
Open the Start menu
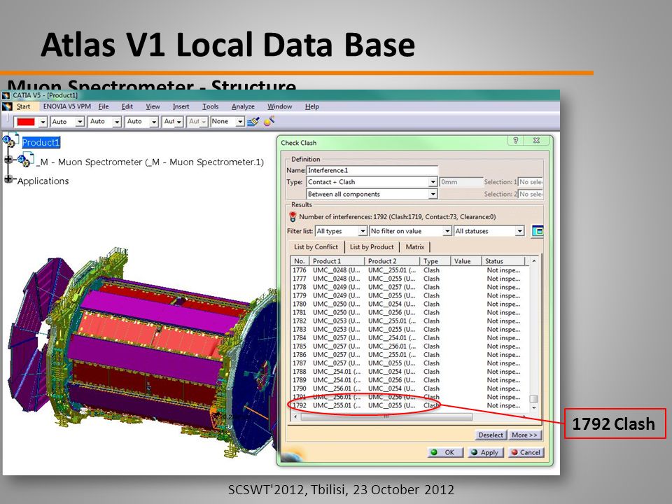23,106
